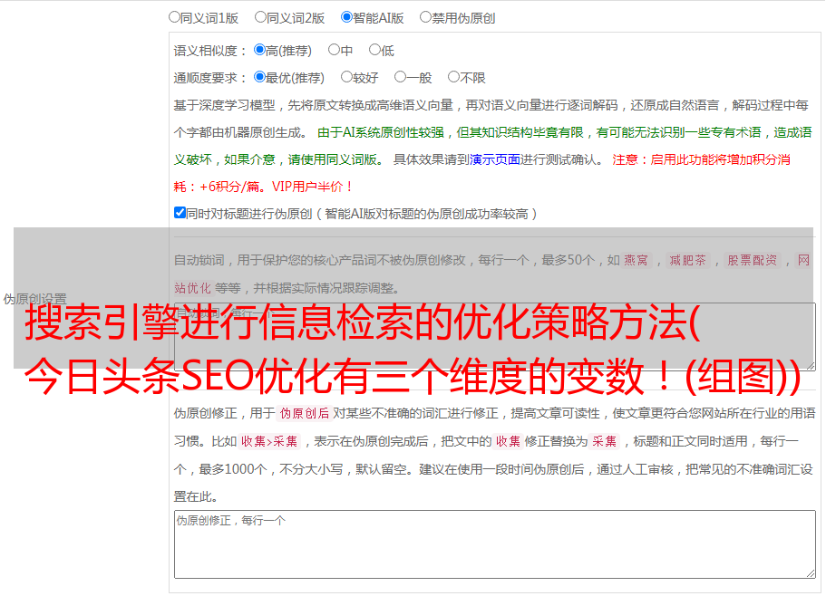Choose 不限 for 通顺度要求
Viewport: 826px width, 596px height.
(x=453, y=77)
